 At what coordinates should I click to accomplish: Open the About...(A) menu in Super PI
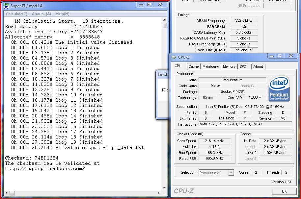(x=41, y=14)
